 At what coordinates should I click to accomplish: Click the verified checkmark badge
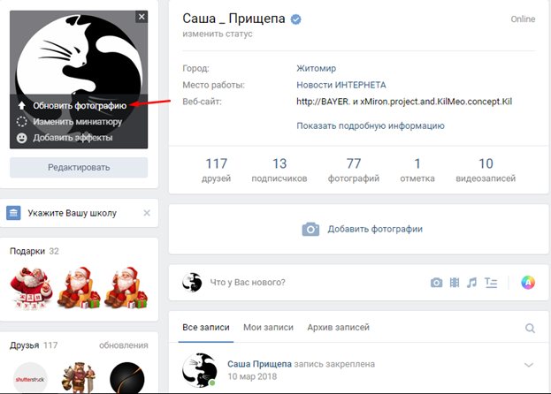click(295, 19)
